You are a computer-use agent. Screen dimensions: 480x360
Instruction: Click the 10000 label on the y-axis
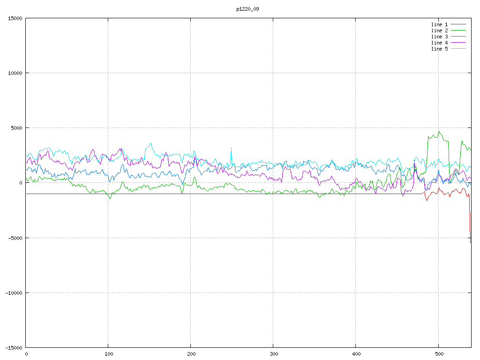15,73
